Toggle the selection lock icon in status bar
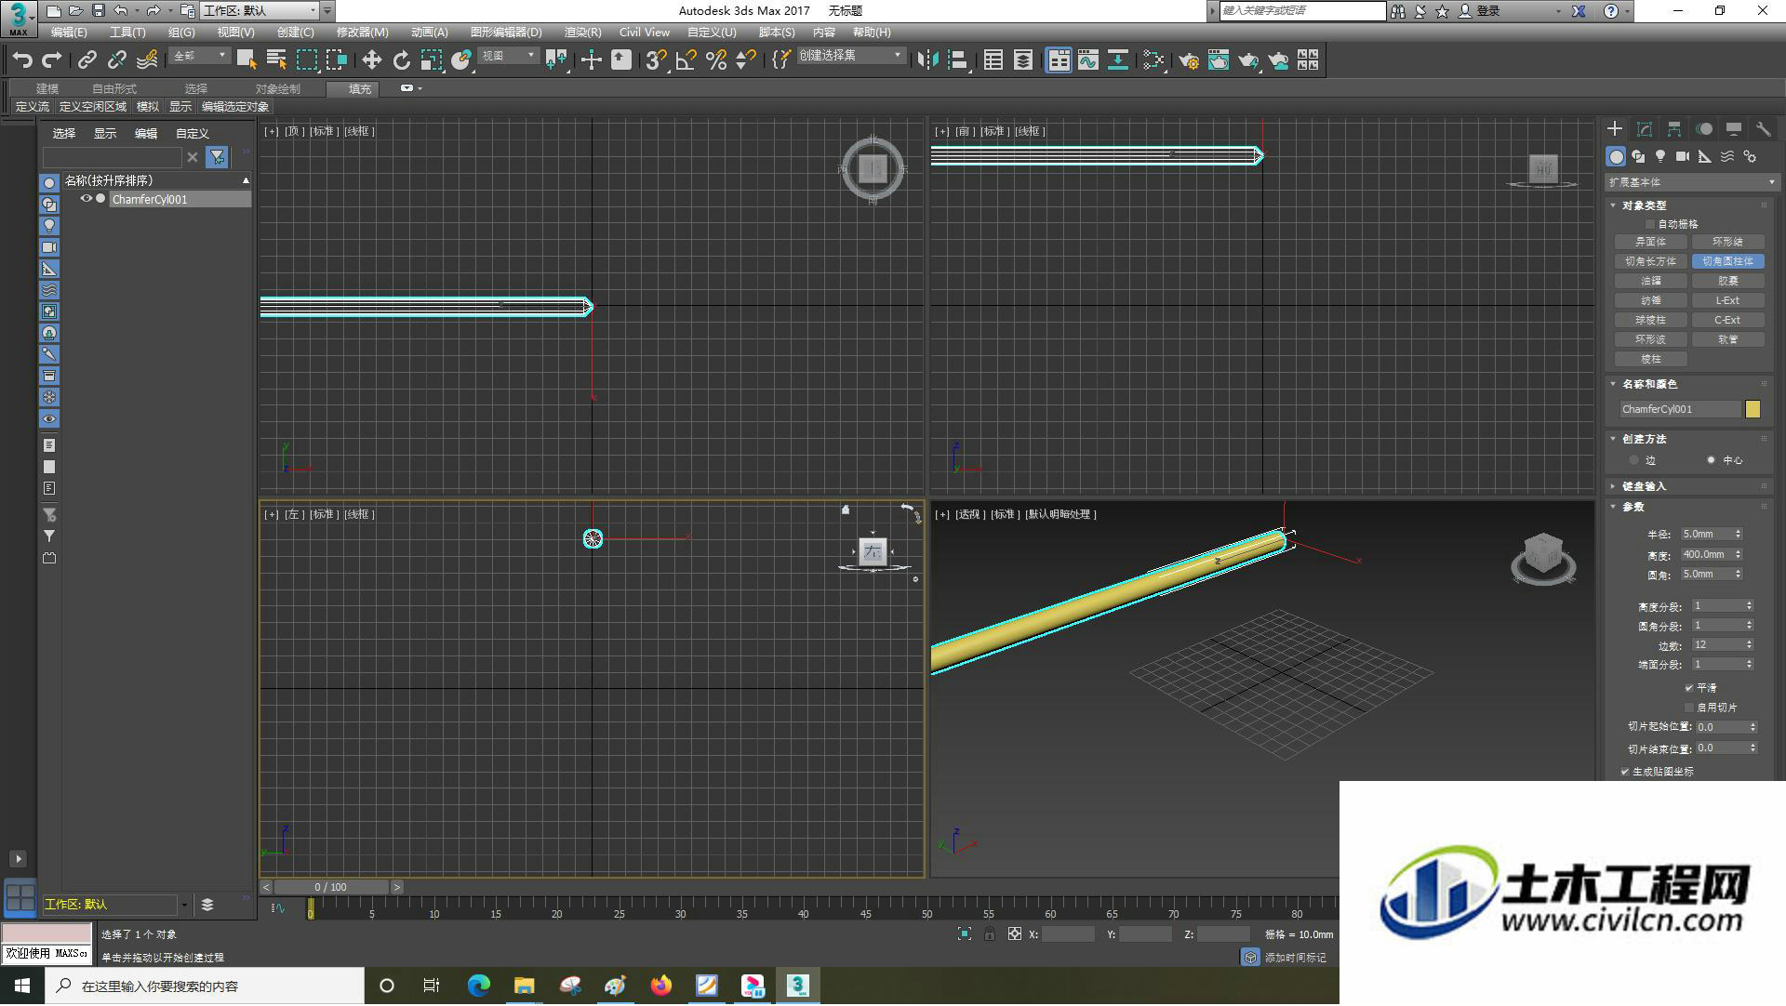 coord(990,934)
